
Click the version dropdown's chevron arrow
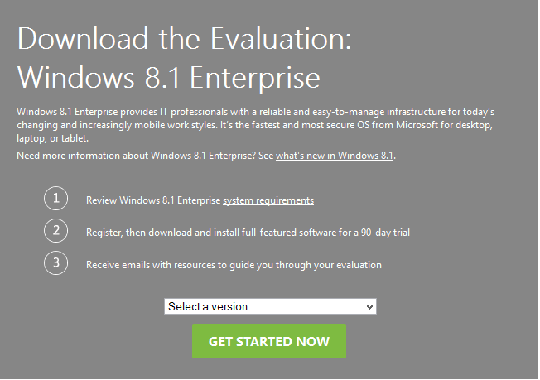click(x=369, y=306)
